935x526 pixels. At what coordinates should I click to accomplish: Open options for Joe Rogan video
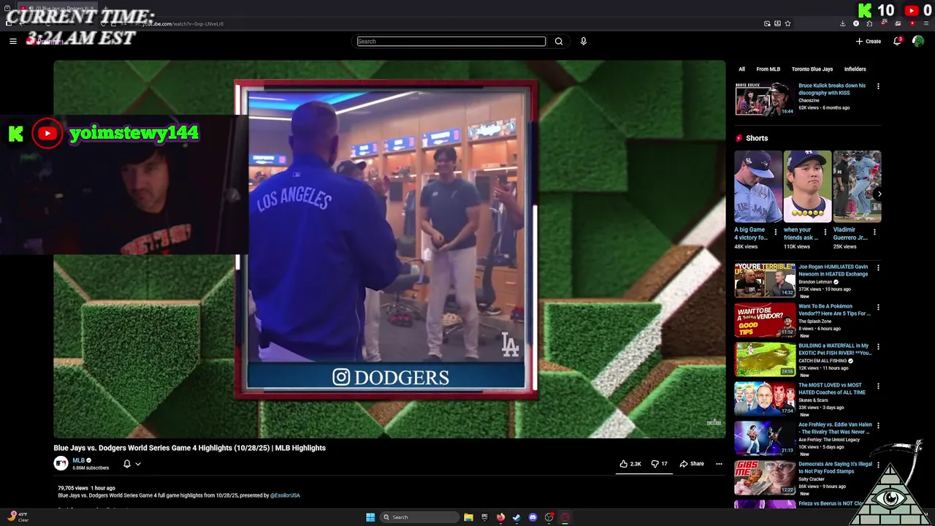click(878, 268)
